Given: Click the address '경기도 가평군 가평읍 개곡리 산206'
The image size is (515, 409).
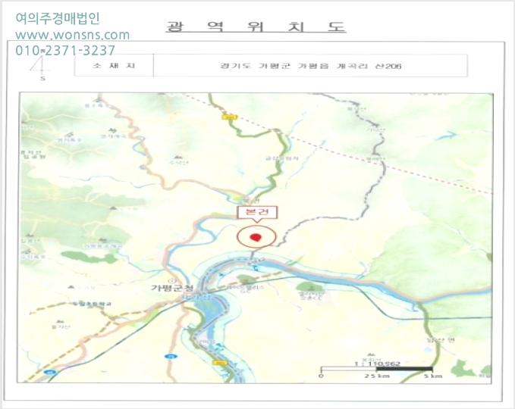Looking at the screenshot, I should click(x=311, y=66).
